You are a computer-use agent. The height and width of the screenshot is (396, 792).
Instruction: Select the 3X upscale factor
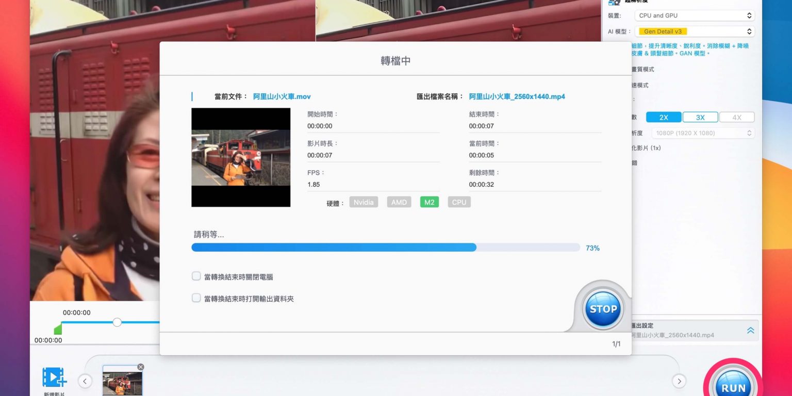pyautogui.click(x=700, y=117)
